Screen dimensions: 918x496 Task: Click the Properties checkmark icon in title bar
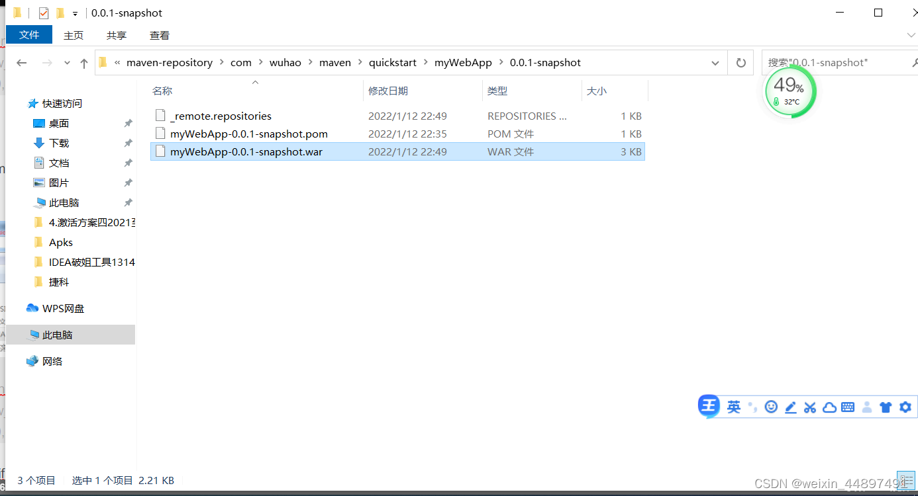point(43,13)
